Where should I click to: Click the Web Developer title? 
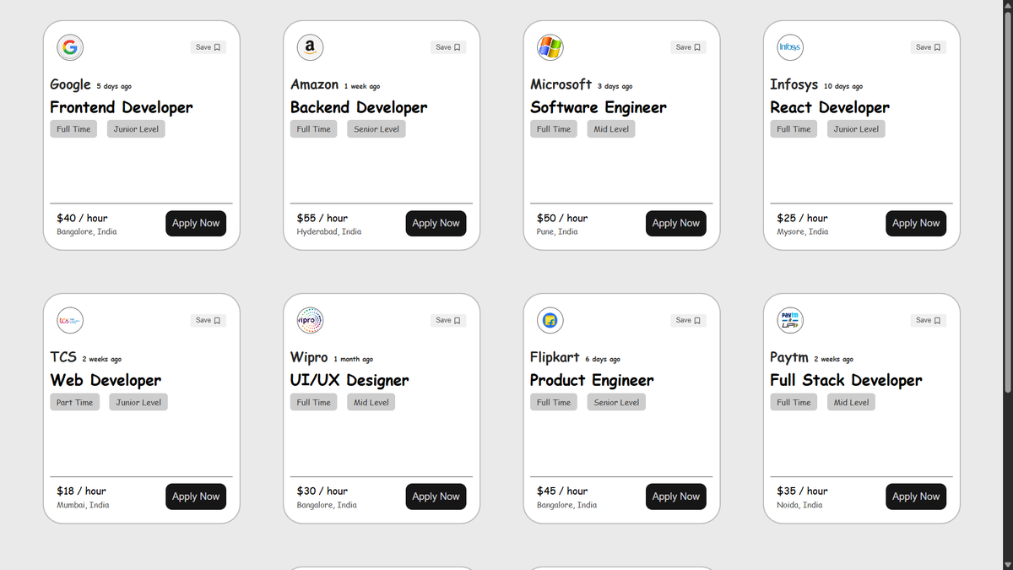click(x=106, y=381)
